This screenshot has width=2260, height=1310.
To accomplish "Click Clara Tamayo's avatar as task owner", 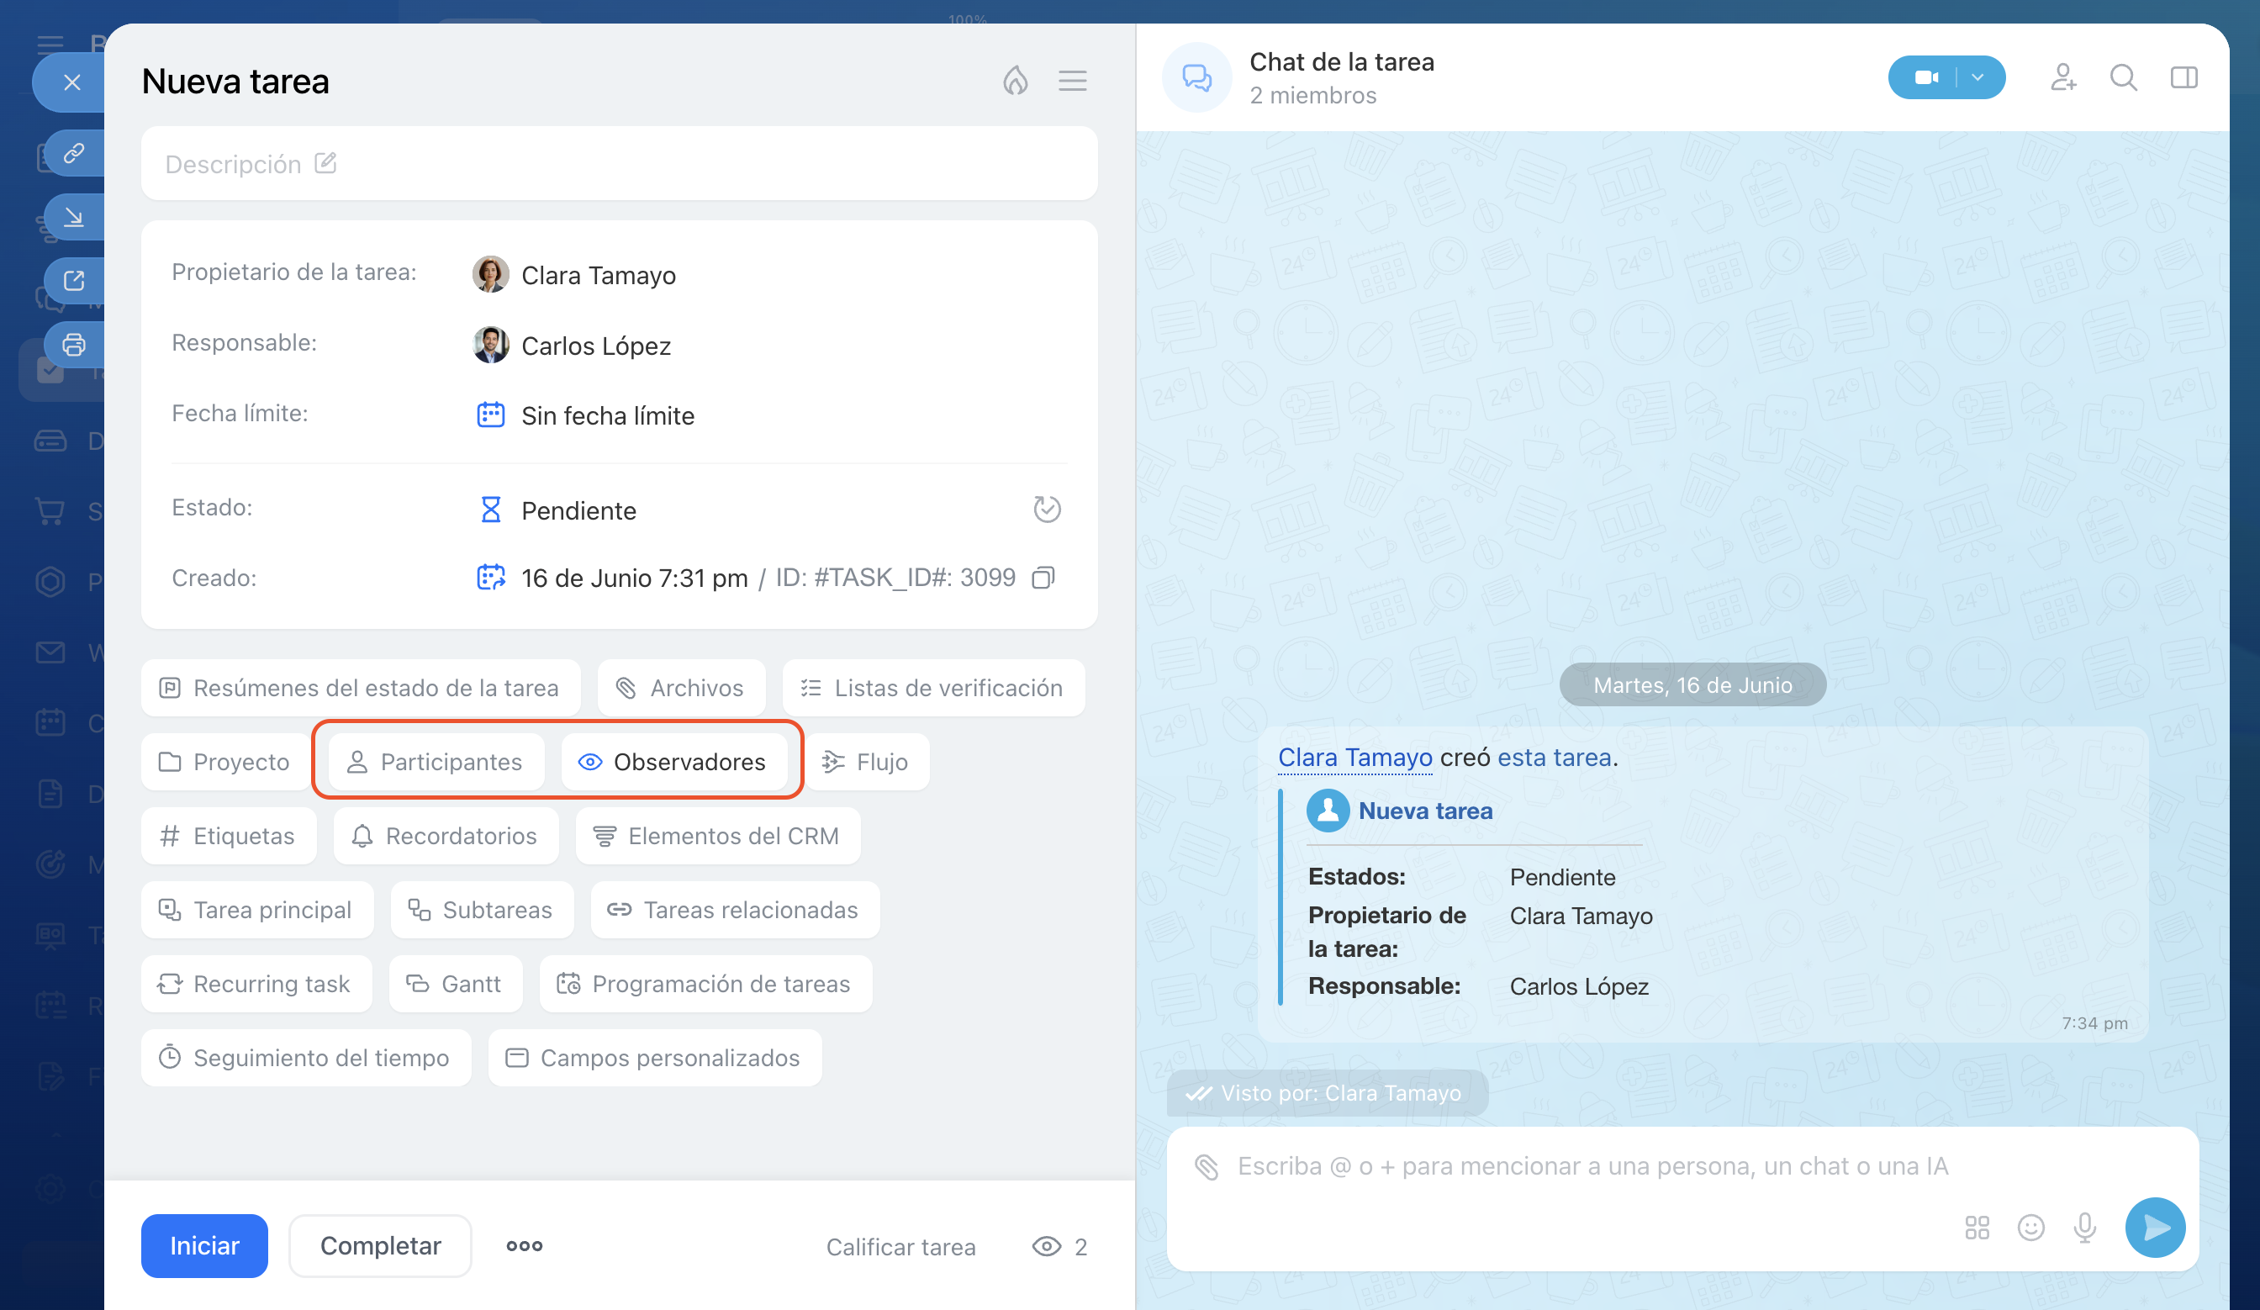I will [x=490, y=274].
